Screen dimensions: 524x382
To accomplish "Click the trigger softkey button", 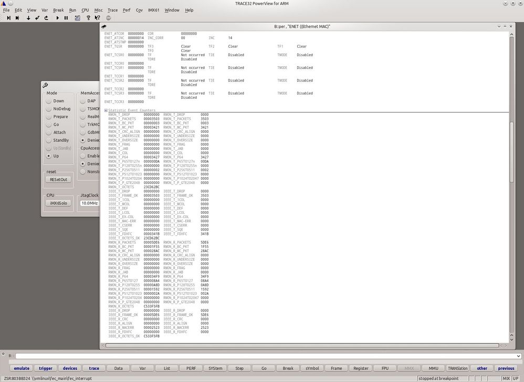I will coord(46,368).
